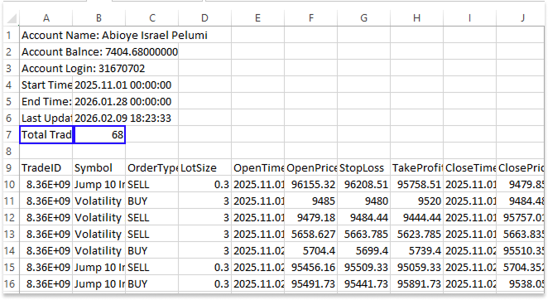Click the select-all corner triangle
This screenshot has height=300, width=548.
click(12, 18)
